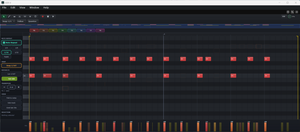Image resolution: width=300 pixels, height=132 pixels.
Task: Toggle the Note Repeat button
Action: click(x=11, y=43)
